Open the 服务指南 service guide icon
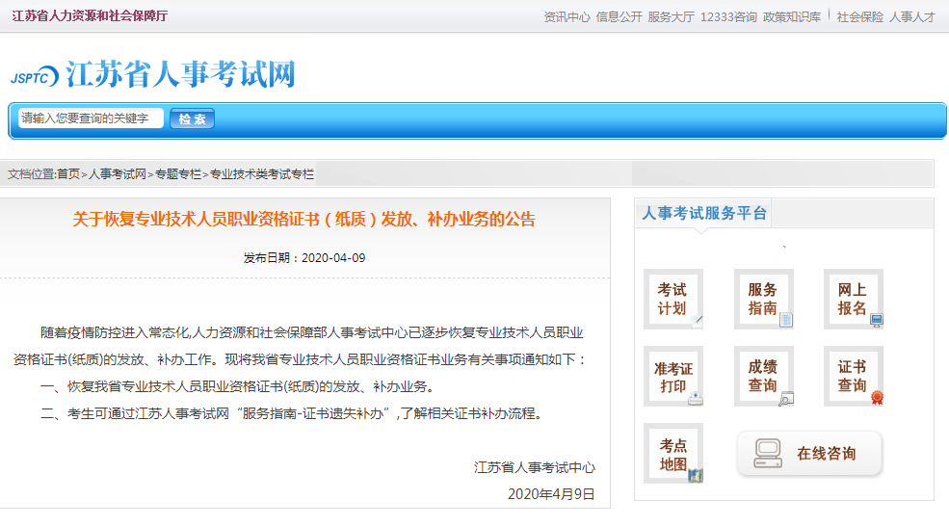 [763, 299]
